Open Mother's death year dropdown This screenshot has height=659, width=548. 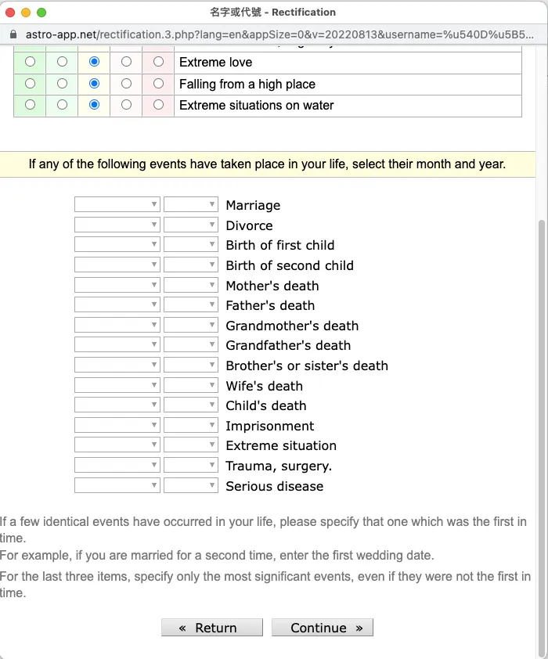click(x=191, y=286)
